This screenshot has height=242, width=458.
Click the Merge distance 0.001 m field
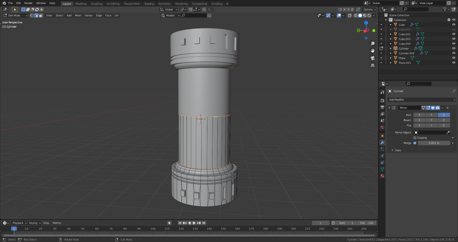point(434,143)
